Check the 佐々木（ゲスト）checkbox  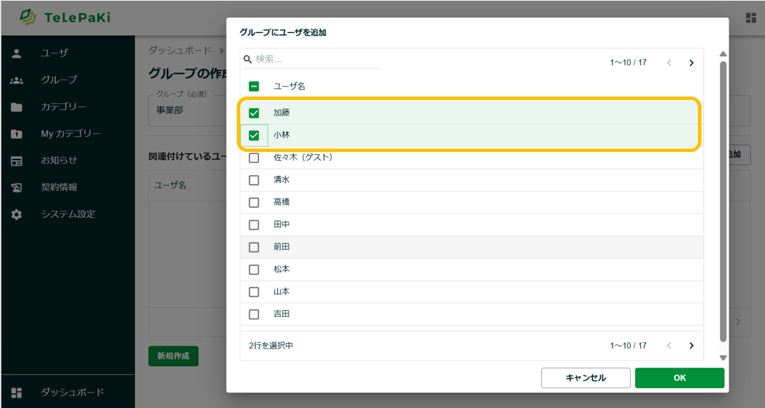coord(254,158)
